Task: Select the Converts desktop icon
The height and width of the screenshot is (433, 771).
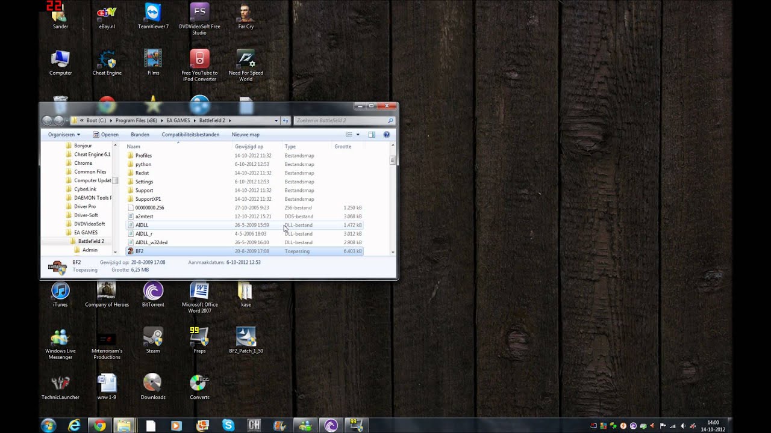Action: click(x=199, y=387)
